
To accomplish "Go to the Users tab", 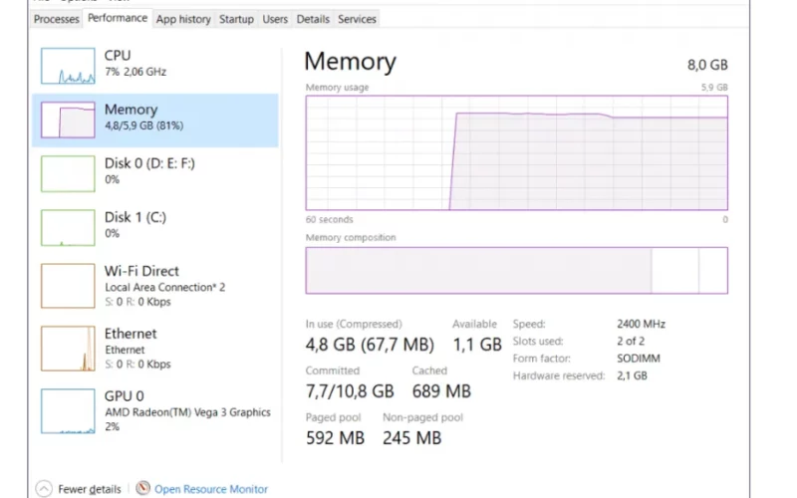I will click(x=275, y=19).
